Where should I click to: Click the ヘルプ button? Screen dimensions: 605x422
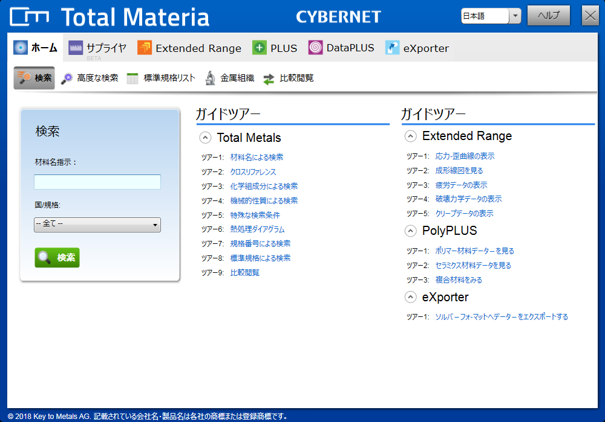pos(548,16)
